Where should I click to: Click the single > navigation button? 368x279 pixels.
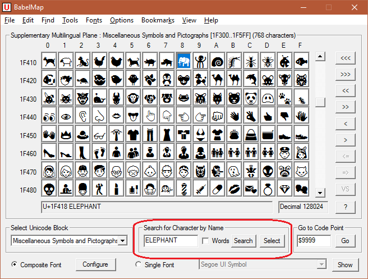[x=345, y=140]
